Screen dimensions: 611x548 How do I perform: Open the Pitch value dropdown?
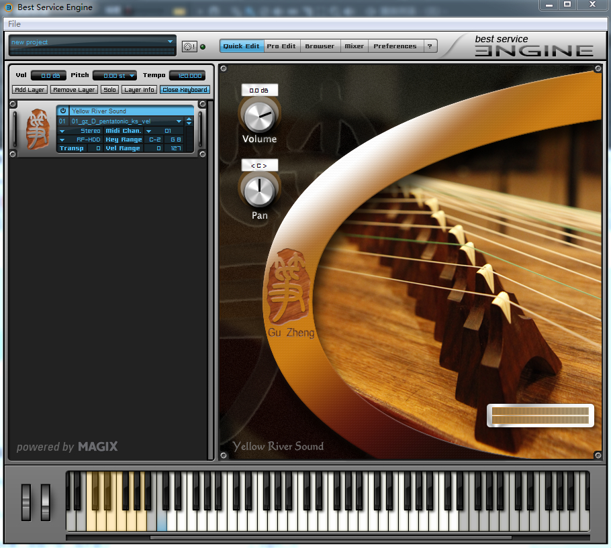(x=132, y=76)
